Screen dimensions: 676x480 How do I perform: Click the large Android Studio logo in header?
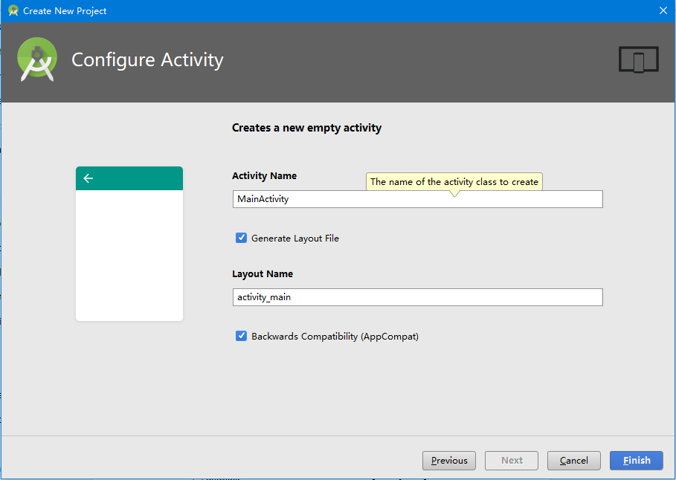click(37, 59)
